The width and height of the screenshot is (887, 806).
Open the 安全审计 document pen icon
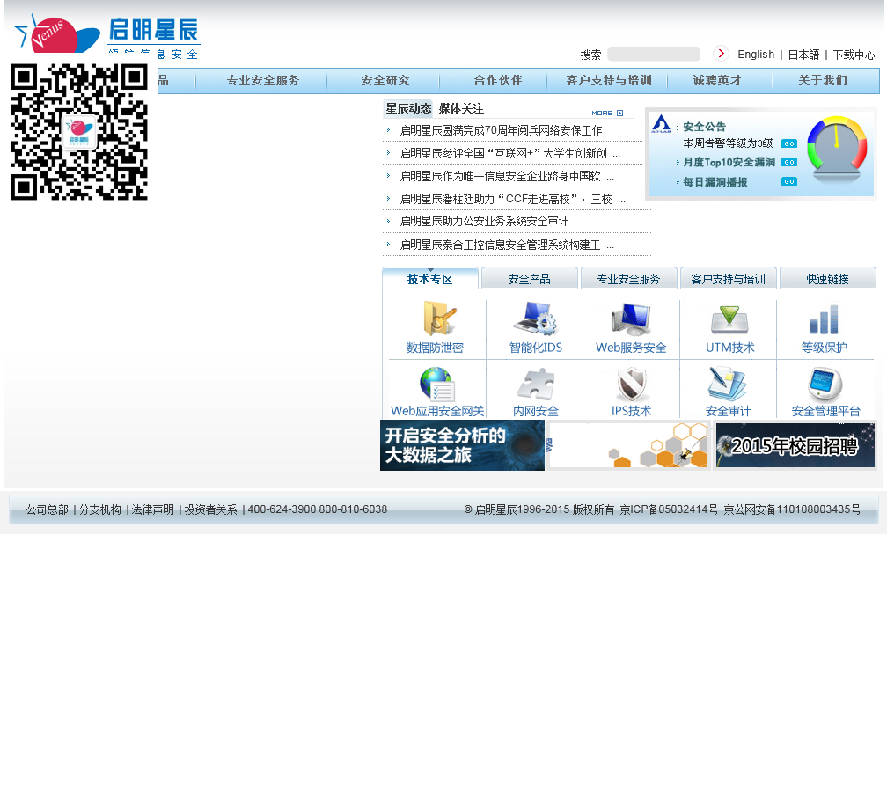(728, 384)
